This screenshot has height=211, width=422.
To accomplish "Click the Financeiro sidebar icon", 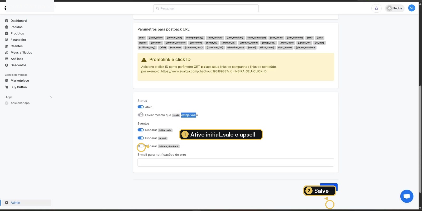I will [x=7, y=40].
